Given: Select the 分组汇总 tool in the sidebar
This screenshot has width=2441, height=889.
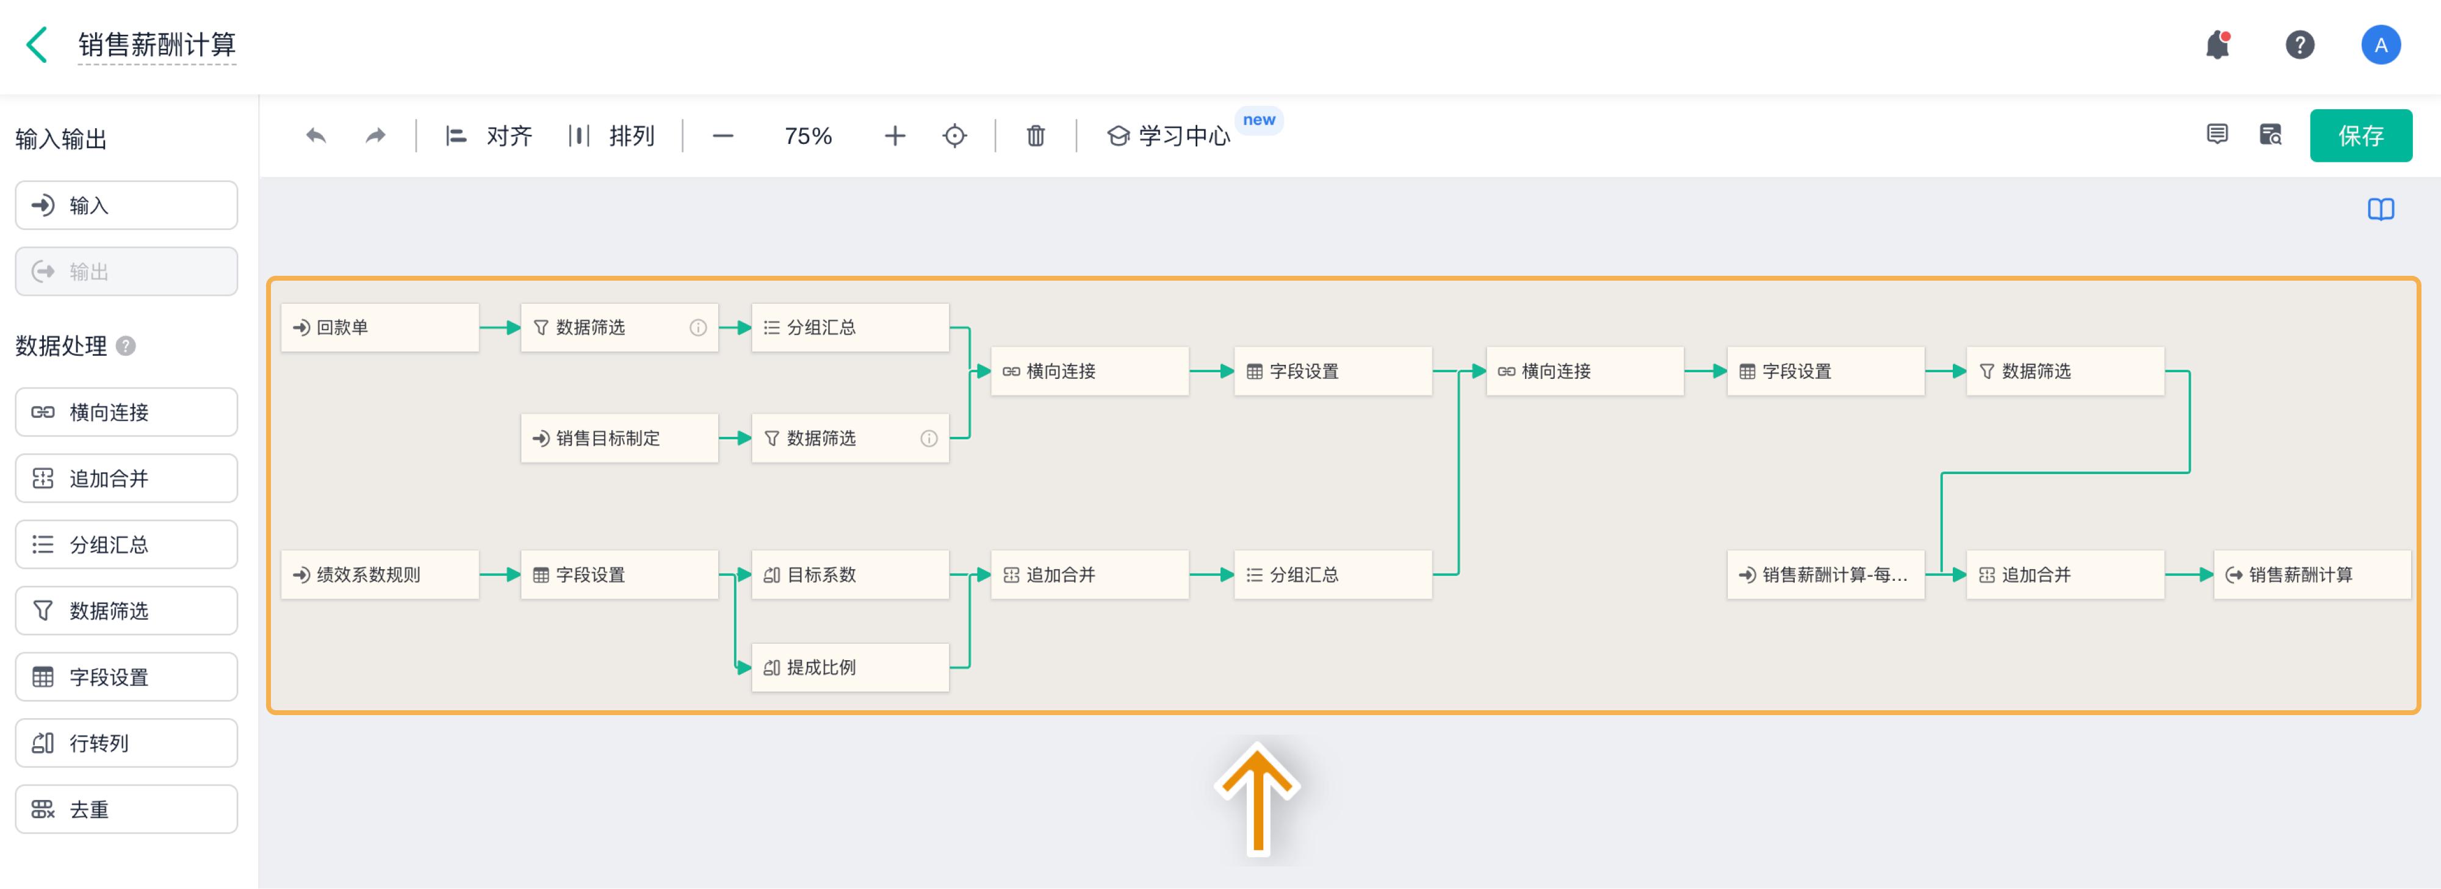Looking at the screenshot, I should (x=126, y=544).
